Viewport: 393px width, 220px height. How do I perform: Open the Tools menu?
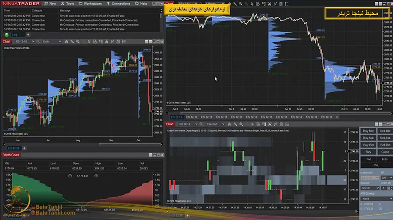click(67, 3)
